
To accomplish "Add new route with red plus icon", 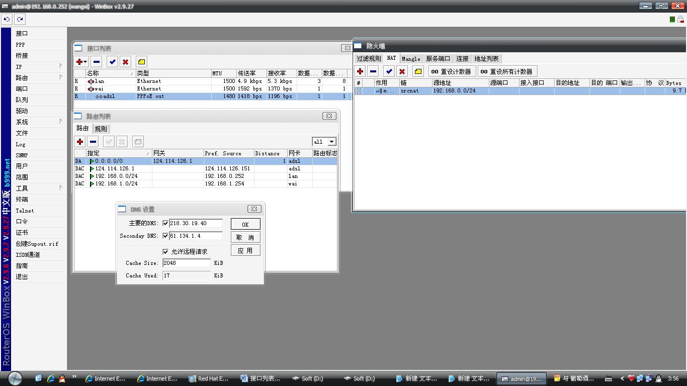I will tap(80, 142).
